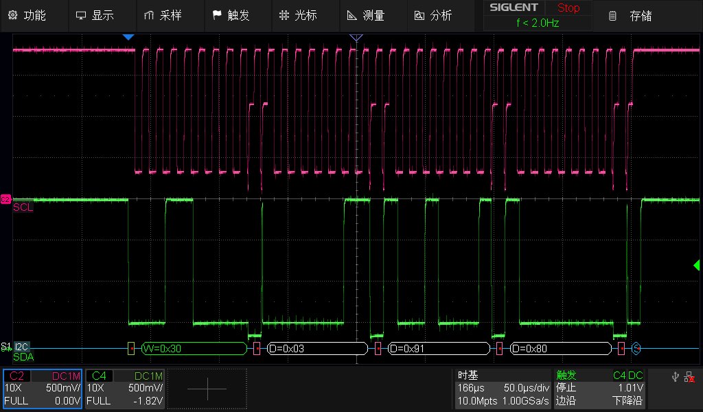Click the 50.0µs/div timebase value
The width and height of the screenshot is (703, 412).
tap(527, 388)
